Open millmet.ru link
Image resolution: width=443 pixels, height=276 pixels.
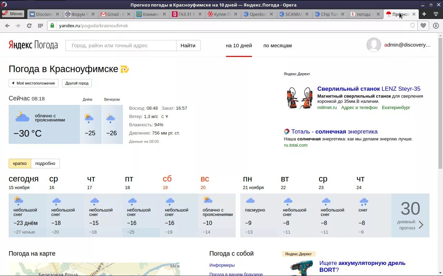click(x=327, y=107)
